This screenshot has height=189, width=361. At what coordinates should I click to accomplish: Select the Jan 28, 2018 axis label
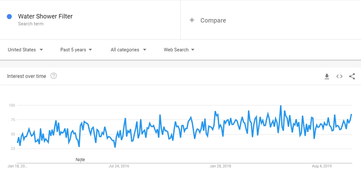tap(220, 166)
